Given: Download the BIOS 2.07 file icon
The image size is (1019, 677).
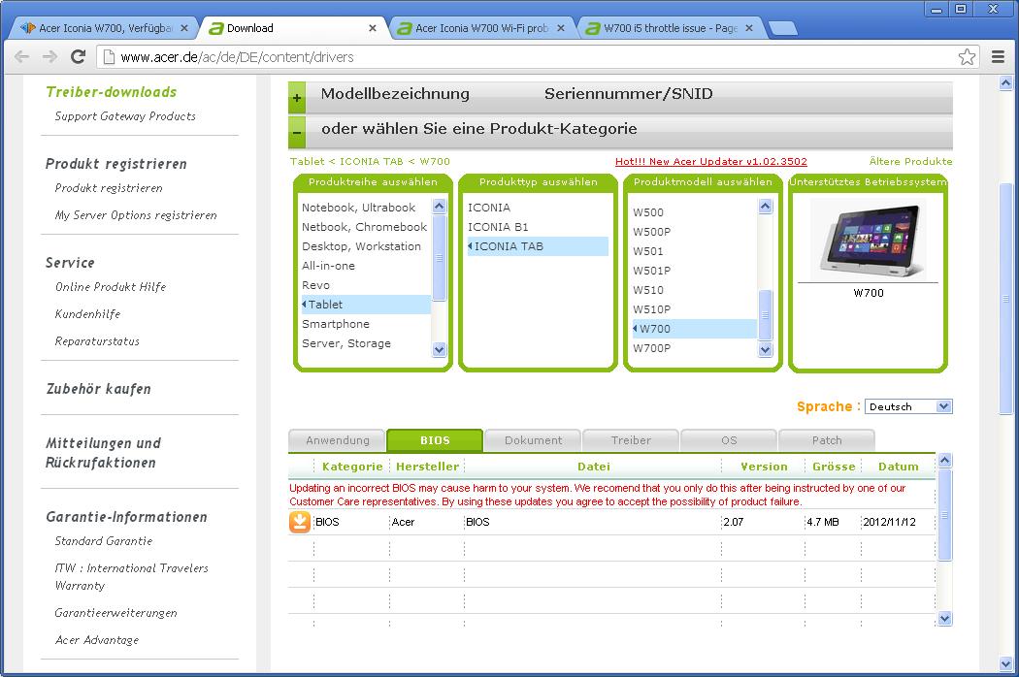Looking at the screenshot, I should pos(300,522).
